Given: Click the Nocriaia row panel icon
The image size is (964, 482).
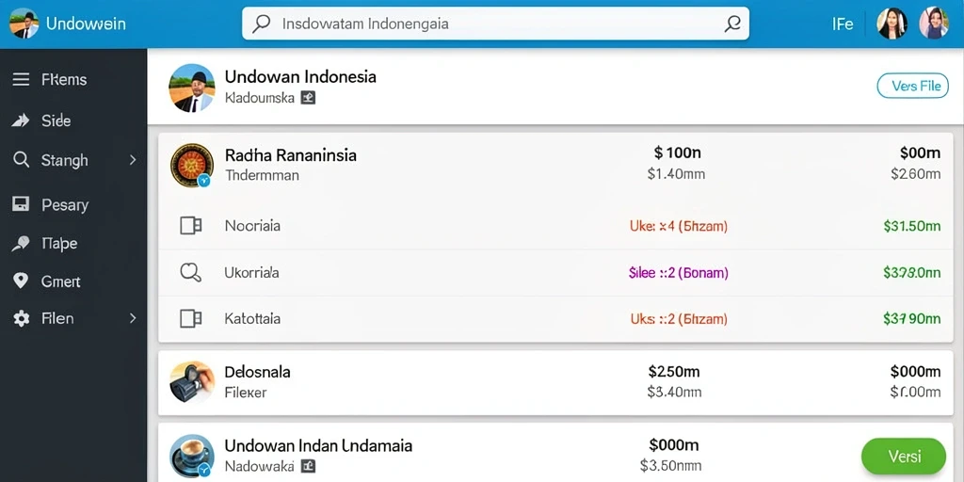Looking at the screenshot, I should pos(190,226).
